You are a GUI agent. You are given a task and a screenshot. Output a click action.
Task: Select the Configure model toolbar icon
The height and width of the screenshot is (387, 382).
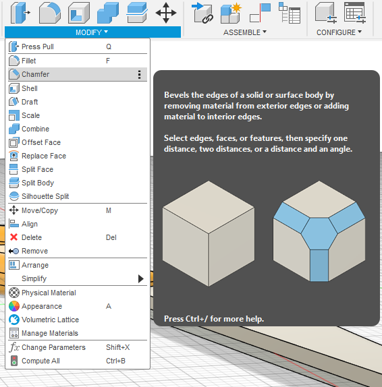[x=326, y=13]
